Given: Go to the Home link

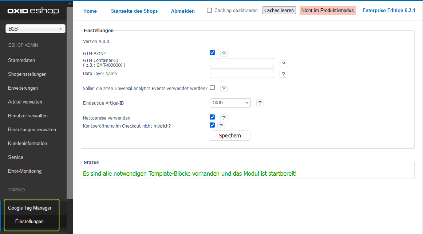Looking at the screenshot, I should pyautogui.click(x=90, y=11).
